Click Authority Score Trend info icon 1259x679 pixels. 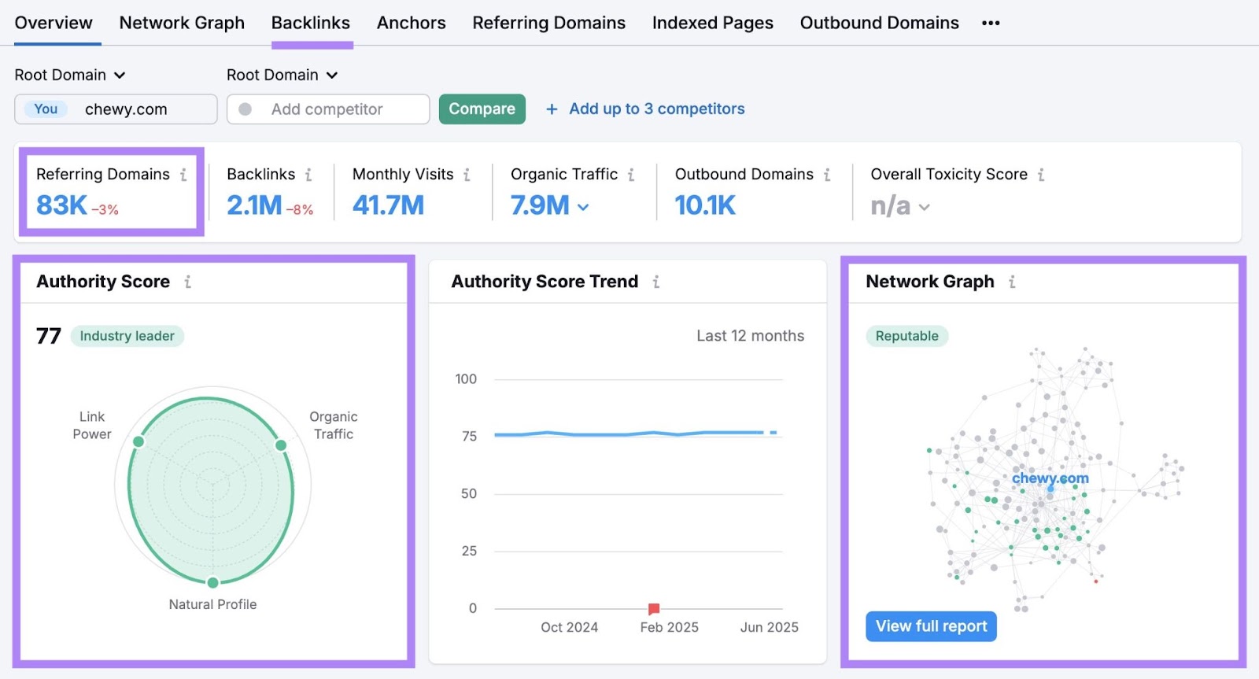pos(656,282)
